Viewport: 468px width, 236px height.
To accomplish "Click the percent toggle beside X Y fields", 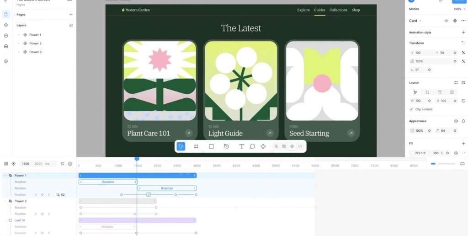I will coord(463,53).
